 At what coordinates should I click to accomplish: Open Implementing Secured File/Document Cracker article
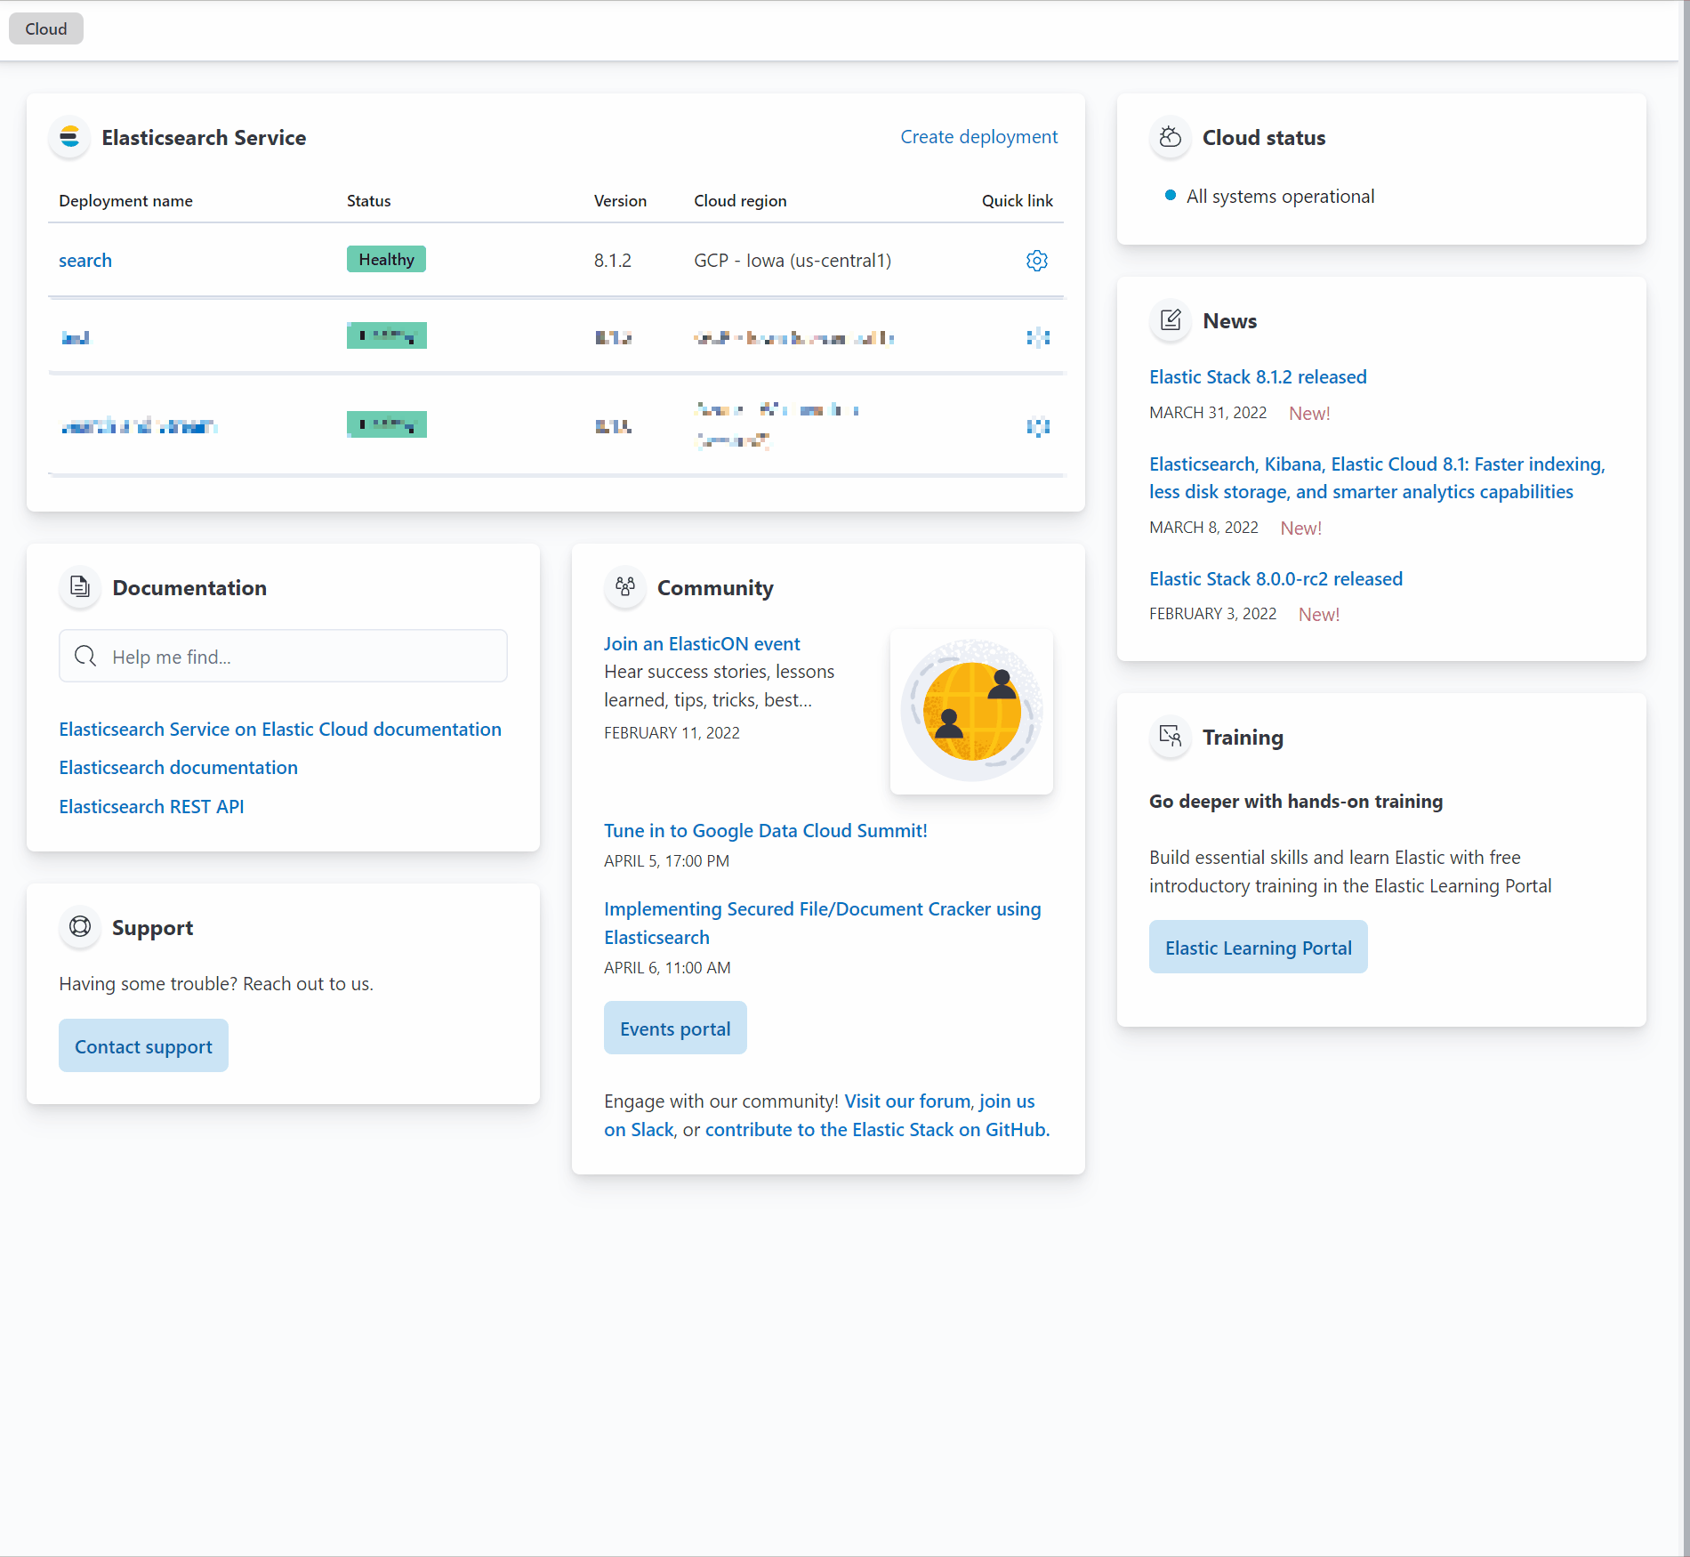823,923
